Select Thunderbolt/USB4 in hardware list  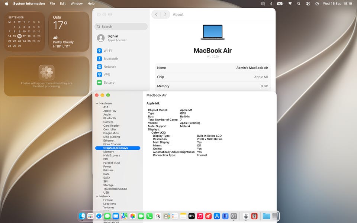click(x=115, y=189)
